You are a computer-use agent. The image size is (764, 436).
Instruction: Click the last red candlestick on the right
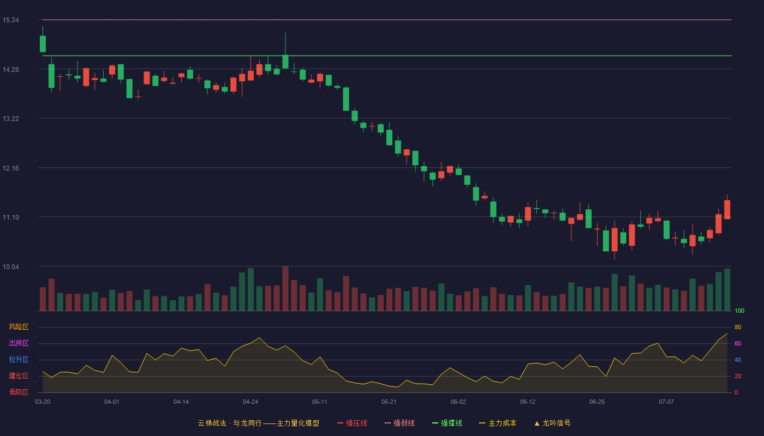727,209
